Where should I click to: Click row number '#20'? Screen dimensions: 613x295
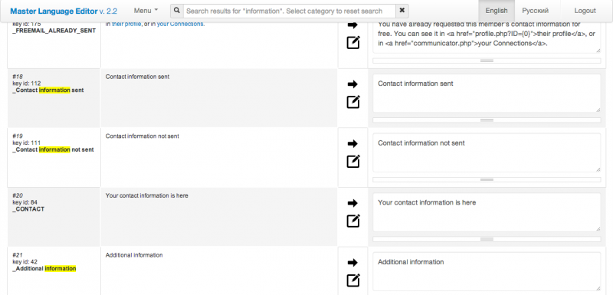[18, 195]
